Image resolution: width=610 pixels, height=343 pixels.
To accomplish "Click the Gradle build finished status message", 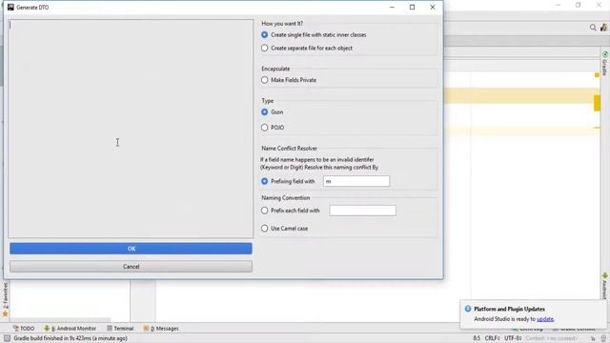I will 71,338.
